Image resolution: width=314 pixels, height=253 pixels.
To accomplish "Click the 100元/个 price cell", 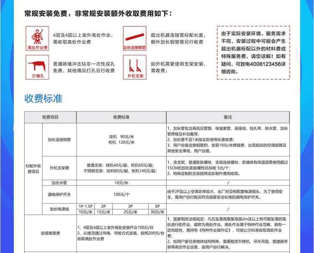I will pyautogui.click(x=121, y=194).
